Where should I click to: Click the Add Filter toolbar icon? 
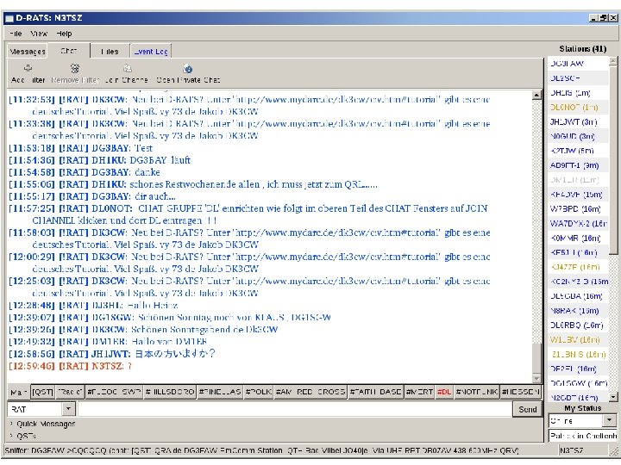(x=28, y=68)
